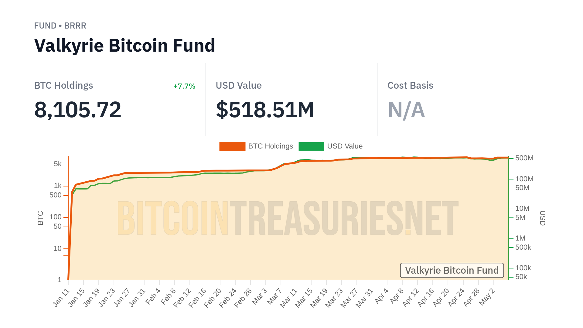
Task: Click the Valkyrie Bitcoin Fund chart badge
Action: pos(452,270)
